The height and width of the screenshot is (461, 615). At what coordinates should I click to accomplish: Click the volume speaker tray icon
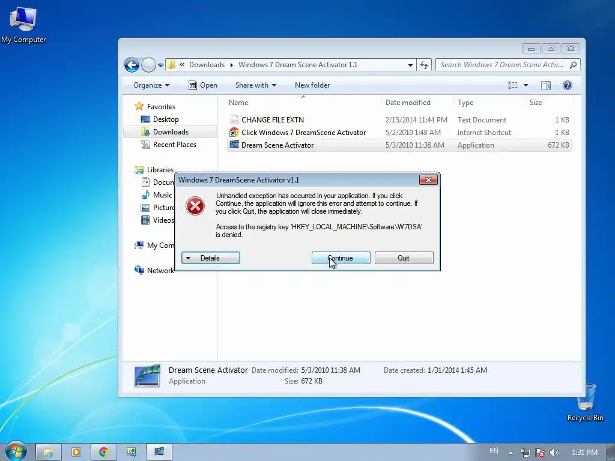pyautogui.click(x=554, y=453)
